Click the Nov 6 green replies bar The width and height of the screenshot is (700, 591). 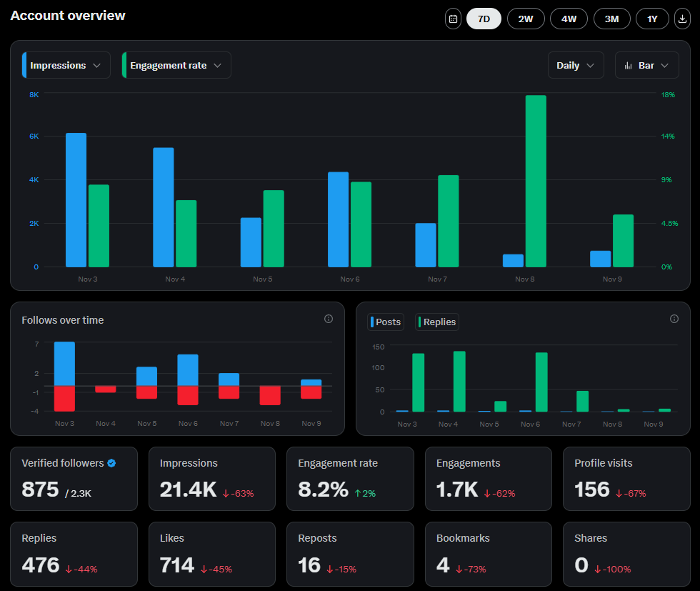coord(541,382)
